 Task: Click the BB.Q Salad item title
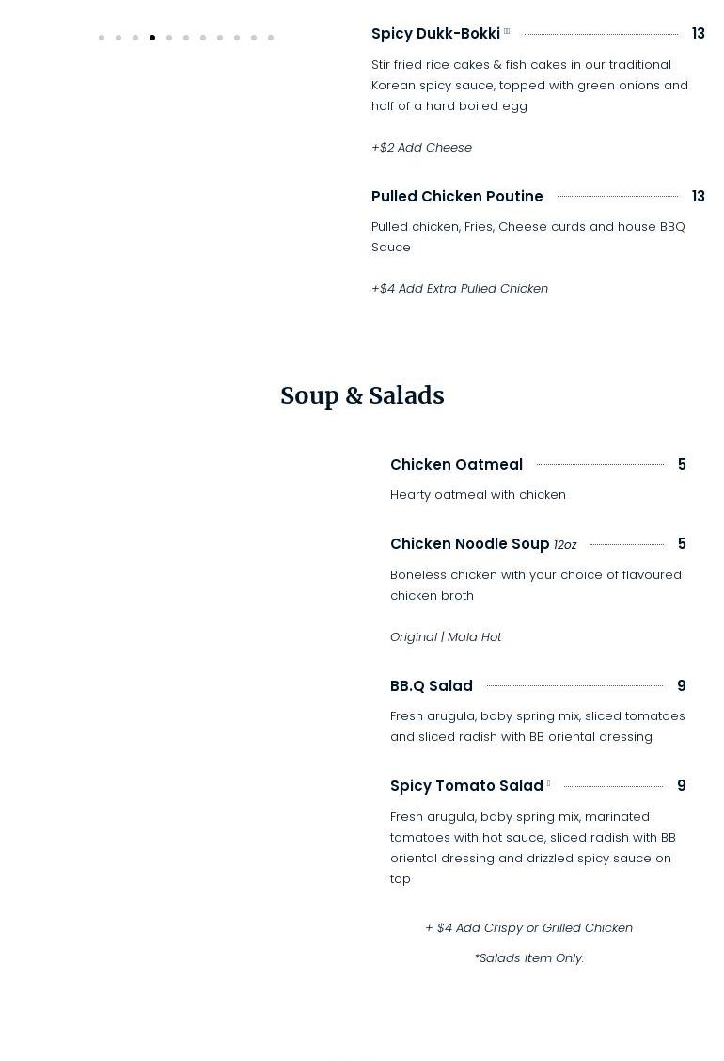pyautogui.click(x=432, y=686)
